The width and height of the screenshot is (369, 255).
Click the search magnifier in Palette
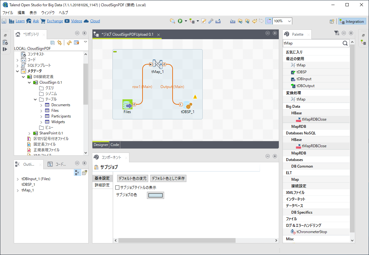click(345, 43)
